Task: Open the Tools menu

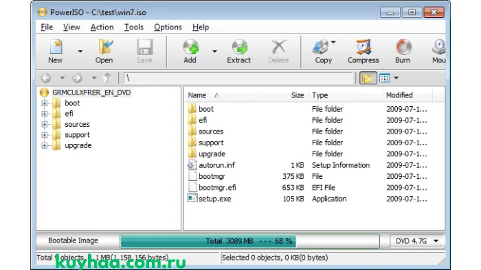Action: click(134, 27)
